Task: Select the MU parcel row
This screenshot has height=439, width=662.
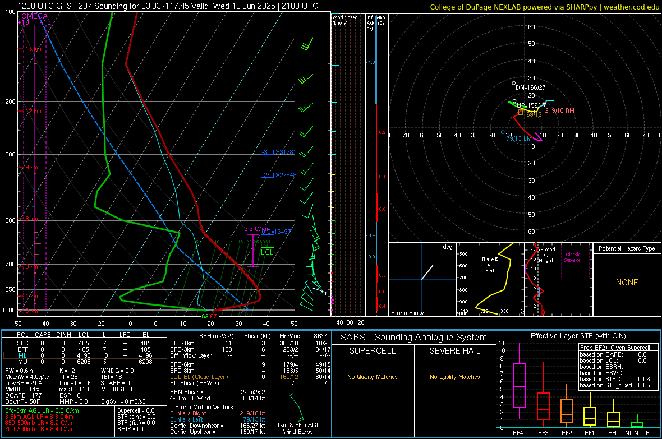Action: [85, 362]
